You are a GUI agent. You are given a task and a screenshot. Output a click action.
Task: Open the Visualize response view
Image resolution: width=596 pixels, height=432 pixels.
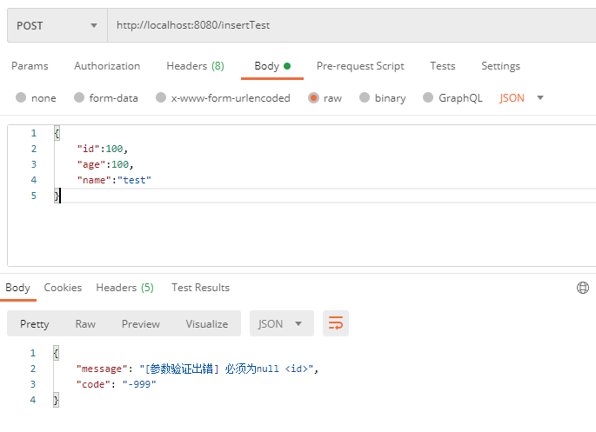(x=207, y=324)
